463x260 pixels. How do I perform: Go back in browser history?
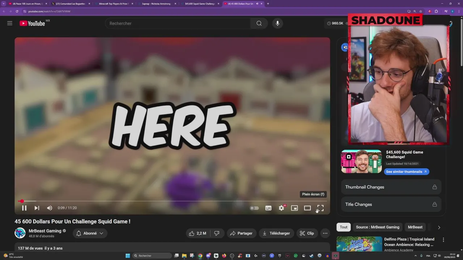pyautogui.click(x=4, y=11)
